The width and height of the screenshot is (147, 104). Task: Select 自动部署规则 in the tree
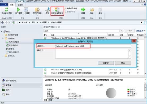tap(14, 52)
